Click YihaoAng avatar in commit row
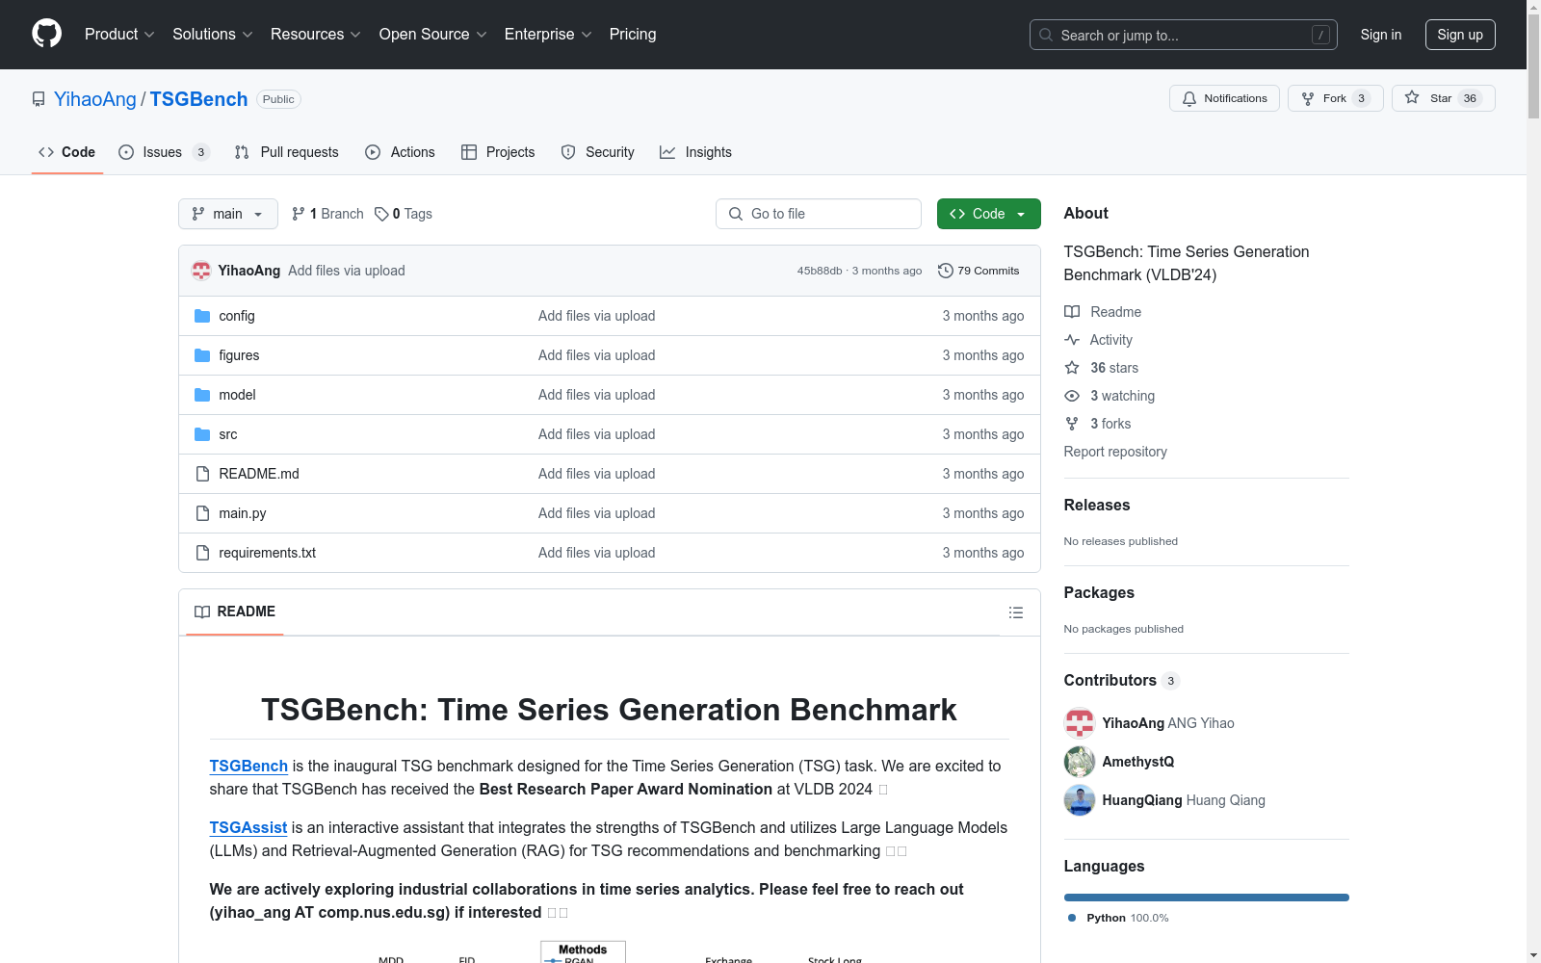The image size is (1541, 963). 201,271
